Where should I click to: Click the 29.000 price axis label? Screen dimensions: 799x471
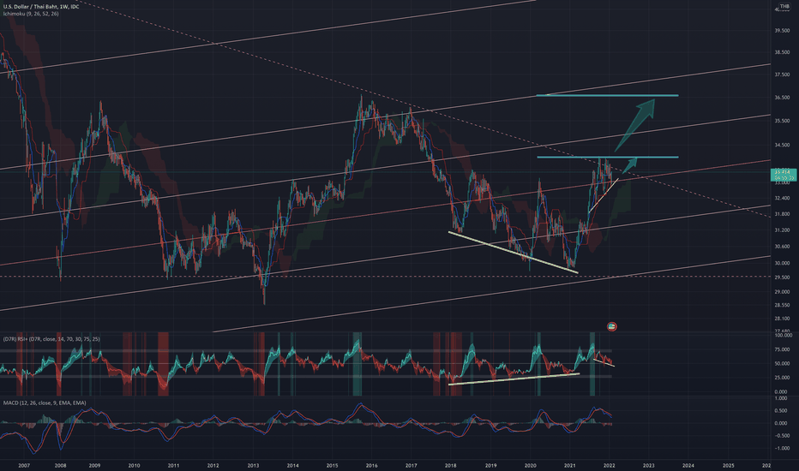(782, 292)
